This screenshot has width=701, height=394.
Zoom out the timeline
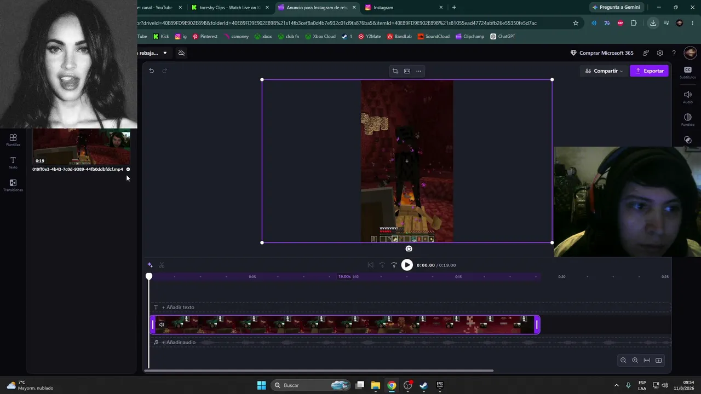[x=623, y=360]
